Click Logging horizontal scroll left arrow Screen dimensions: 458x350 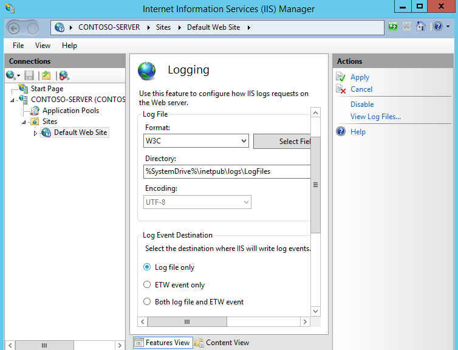pos(143,321)
